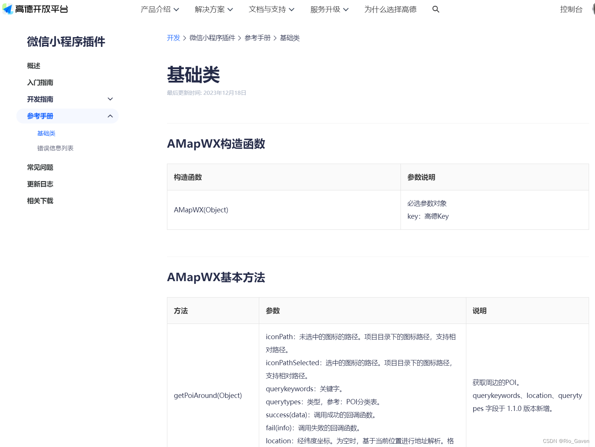This screenshot has width=595, height=447.
Task: Click the 微信小程序插件 sidebar title
Action: [66, 42]
